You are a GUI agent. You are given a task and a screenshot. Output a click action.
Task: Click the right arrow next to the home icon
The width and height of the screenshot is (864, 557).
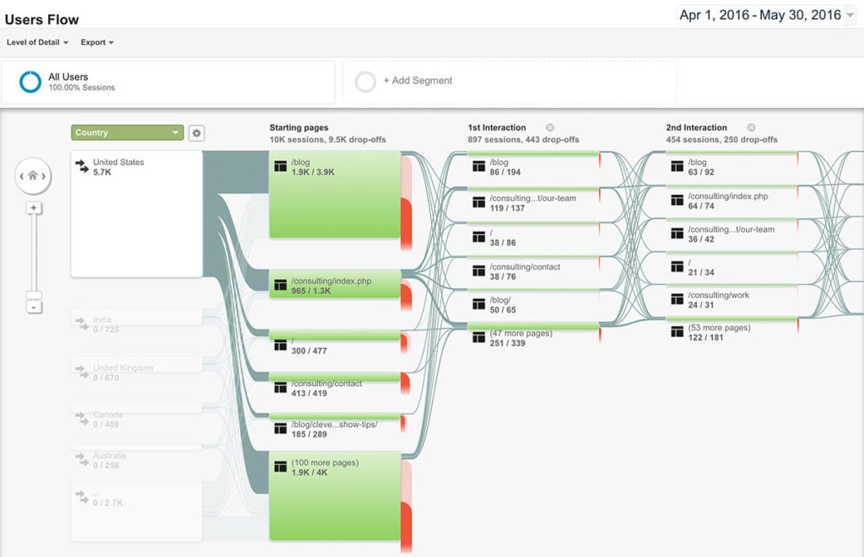pos(44,177)
